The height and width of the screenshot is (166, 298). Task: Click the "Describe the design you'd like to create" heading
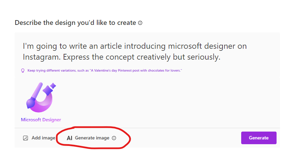pyautogui.click(x=75, y=23)
